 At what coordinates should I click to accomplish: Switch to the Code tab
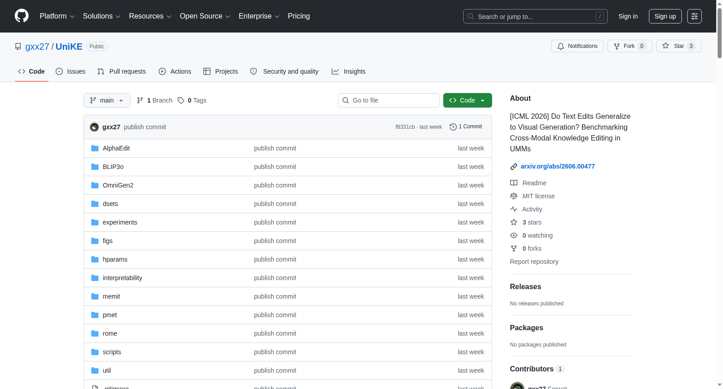pos(31,71)
